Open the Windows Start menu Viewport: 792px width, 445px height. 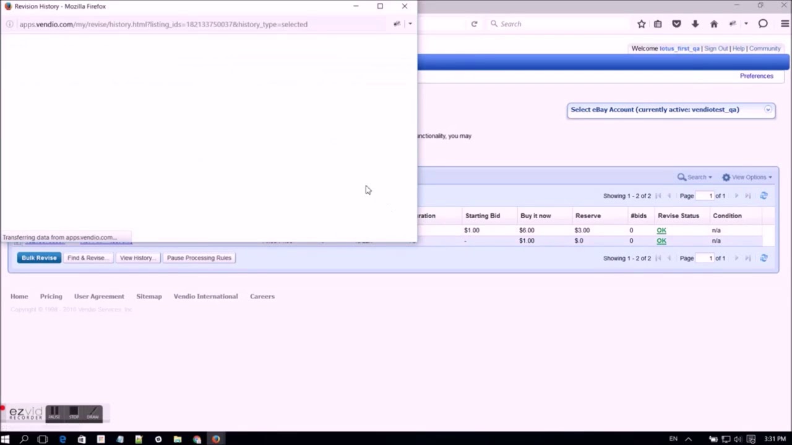[x=6, y=439]
